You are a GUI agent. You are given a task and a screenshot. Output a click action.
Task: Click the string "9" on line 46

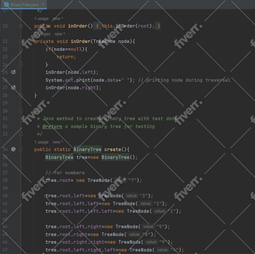pos(163,242)
